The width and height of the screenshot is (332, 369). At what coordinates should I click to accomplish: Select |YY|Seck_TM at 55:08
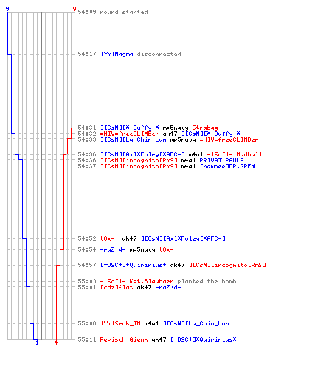(x=120, y=323)
